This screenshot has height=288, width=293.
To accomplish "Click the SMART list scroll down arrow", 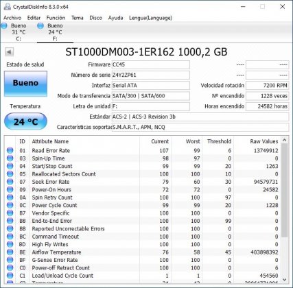I will coord(285,279).
